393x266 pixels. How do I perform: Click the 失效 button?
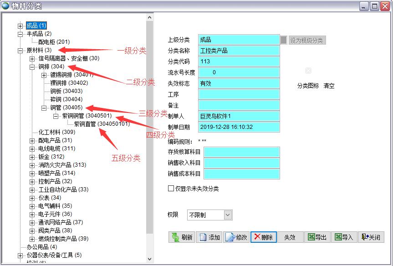[290, 237]
